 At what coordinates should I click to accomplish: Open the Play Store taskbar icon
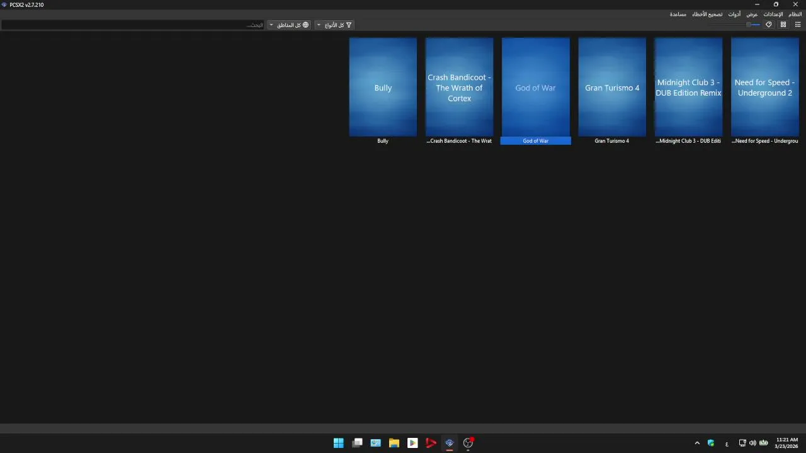412,443
